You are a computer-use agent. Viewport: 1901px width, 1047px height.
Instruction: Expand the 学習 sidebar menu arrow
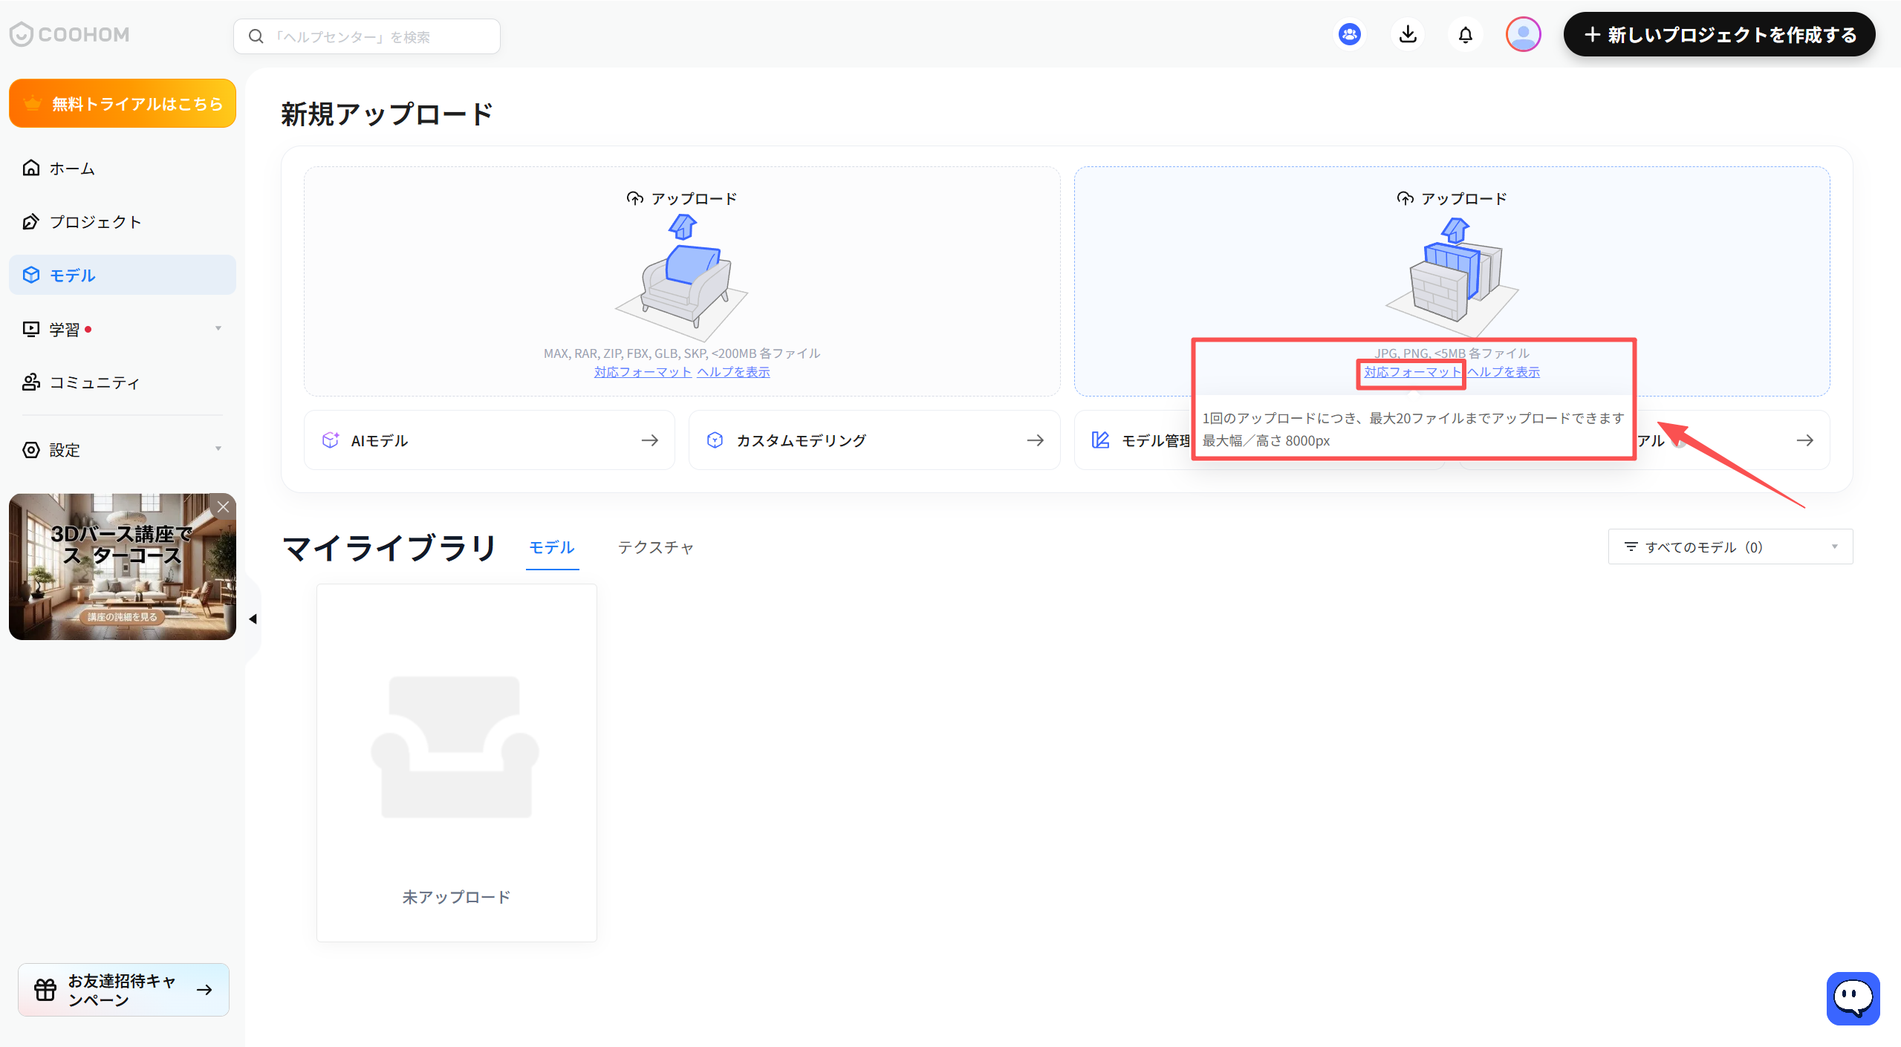(218, 329)
